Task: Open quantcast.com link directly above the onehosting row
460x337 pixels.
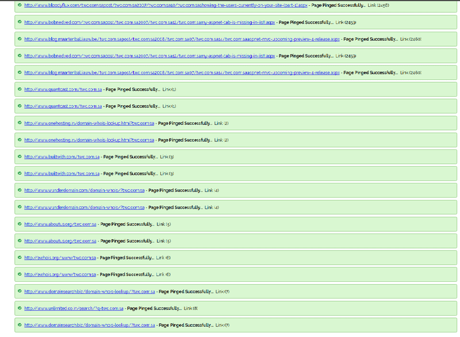Action: point(63,106)
